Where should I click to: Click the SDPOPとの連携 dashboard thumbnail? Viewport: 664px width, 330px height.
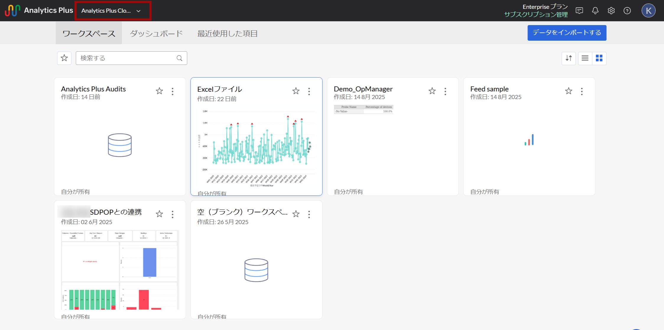pyautogui.click(x=120, y=270)
